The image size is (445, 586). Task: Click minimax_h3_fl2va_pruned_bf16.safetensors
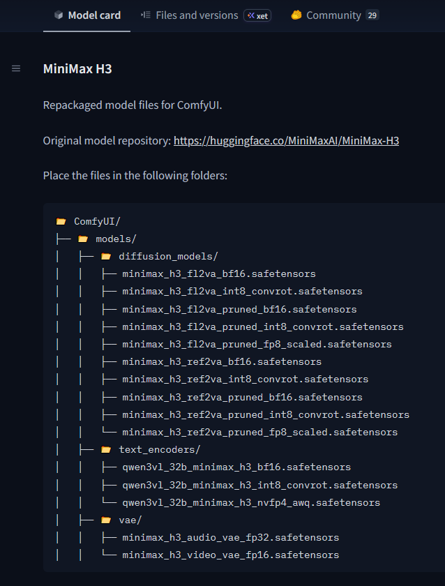click(239, 310)
